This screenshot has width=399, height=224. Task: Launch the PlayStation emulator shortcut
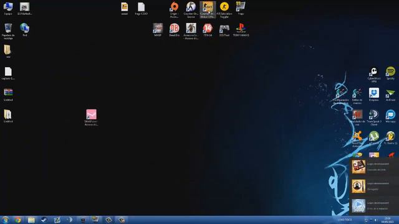[x=241, y=30]
